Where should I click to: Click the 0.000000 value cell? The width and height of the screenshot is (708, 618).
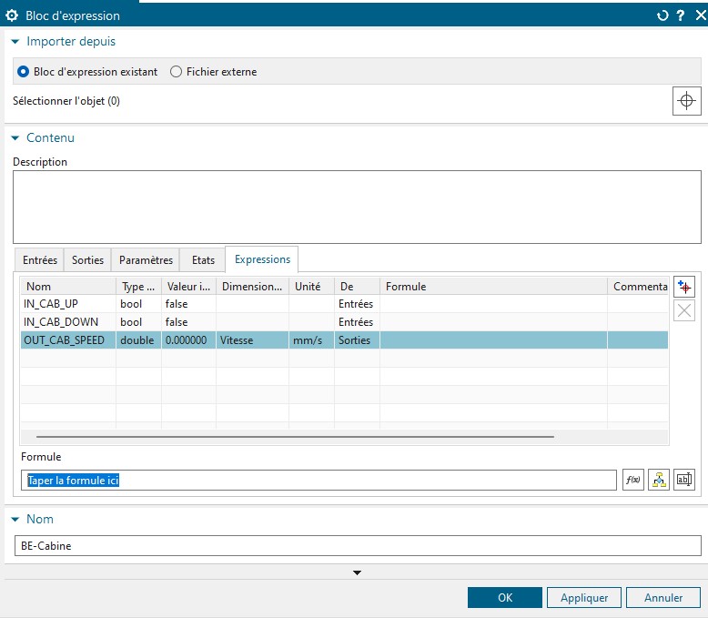point(188,340)
